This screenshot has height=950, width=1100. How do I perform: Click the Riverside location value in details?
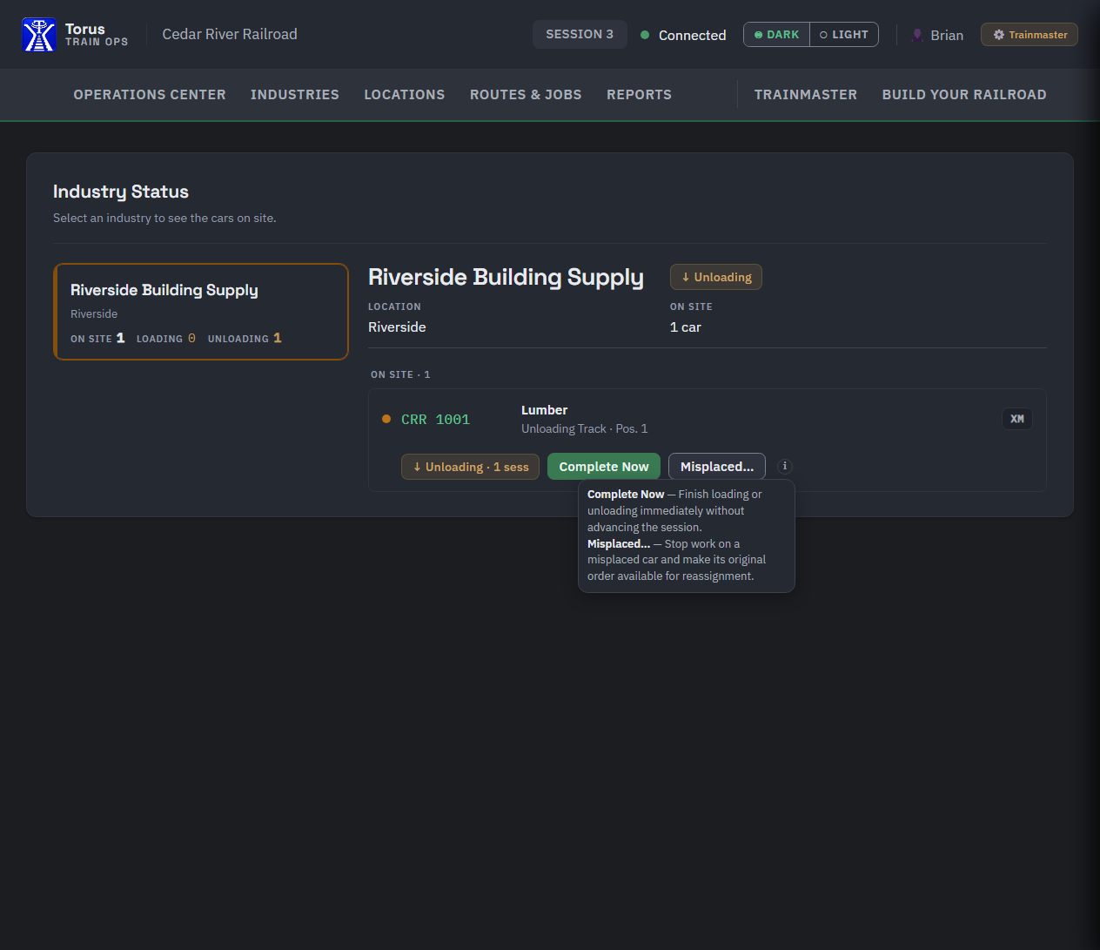pos(397,327)
